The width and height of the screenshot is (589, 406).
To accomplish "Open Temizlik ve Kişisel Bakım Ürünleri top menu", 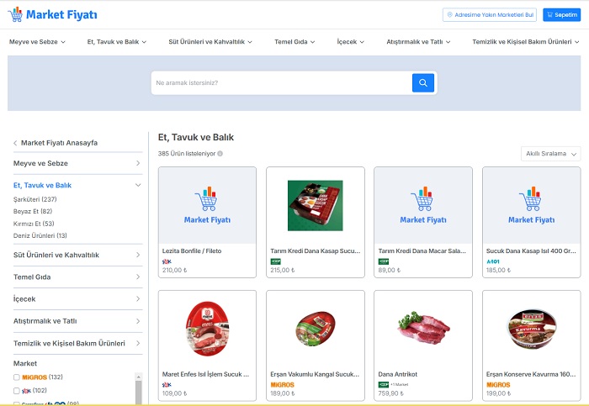I will tap(526, 42).
